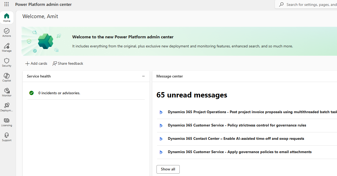
Task: Open the Security sidebar item
Action: coord(7,62)
